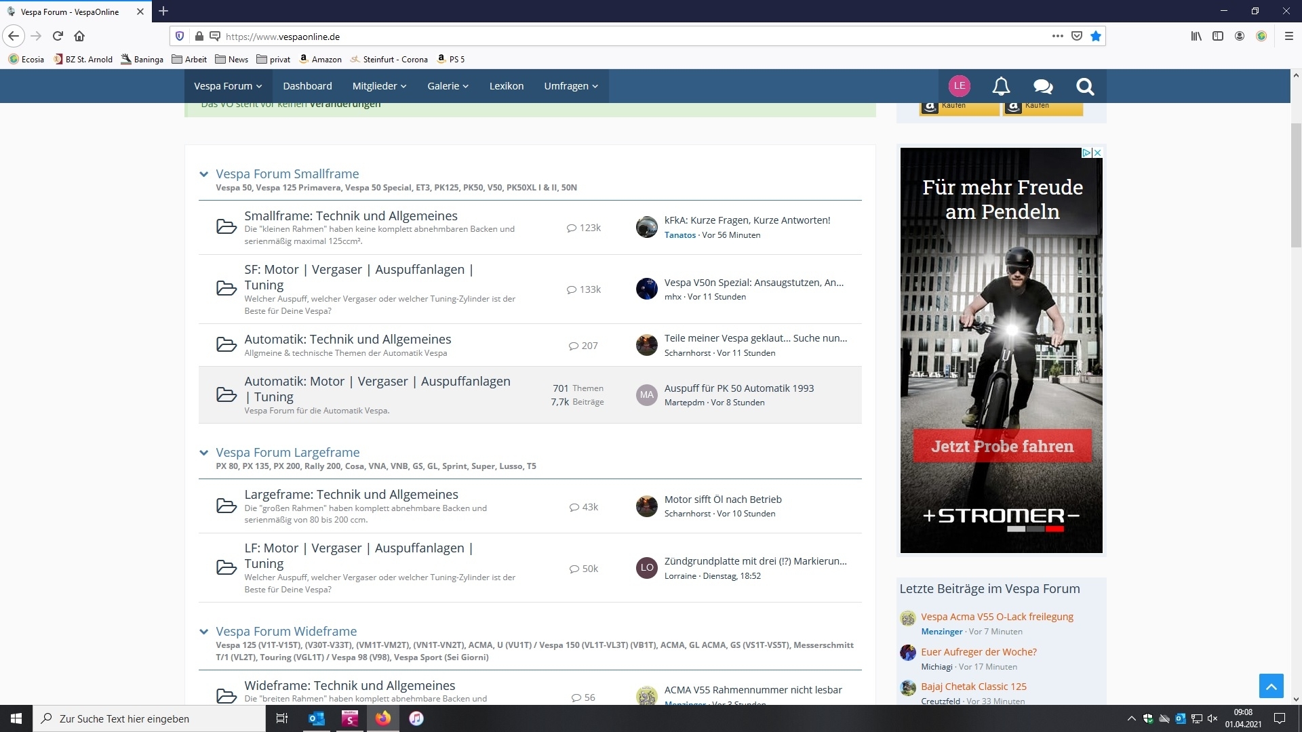Open the conversations chat bubbles icon

(x=1043, y=86)
